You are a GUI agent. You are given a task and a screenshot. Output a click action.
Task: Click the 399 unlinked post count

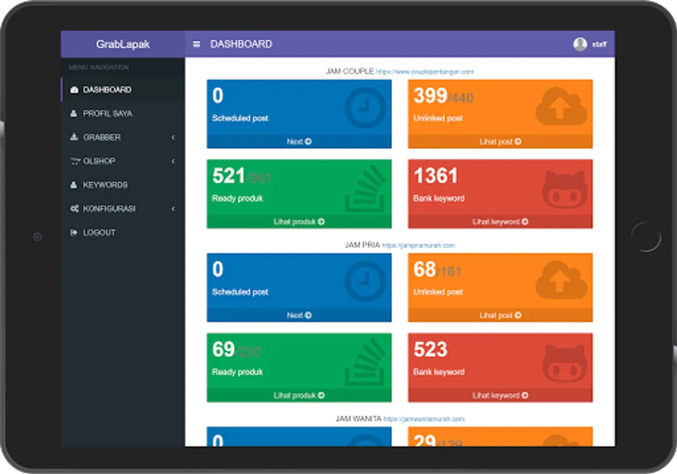click(x=430, y=96)
